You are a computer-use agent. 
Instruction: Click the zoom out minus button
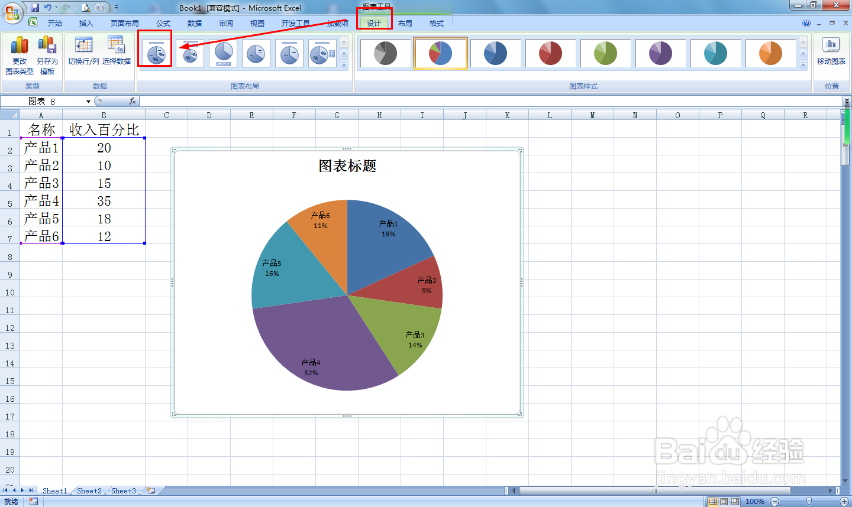coord(774,502)
